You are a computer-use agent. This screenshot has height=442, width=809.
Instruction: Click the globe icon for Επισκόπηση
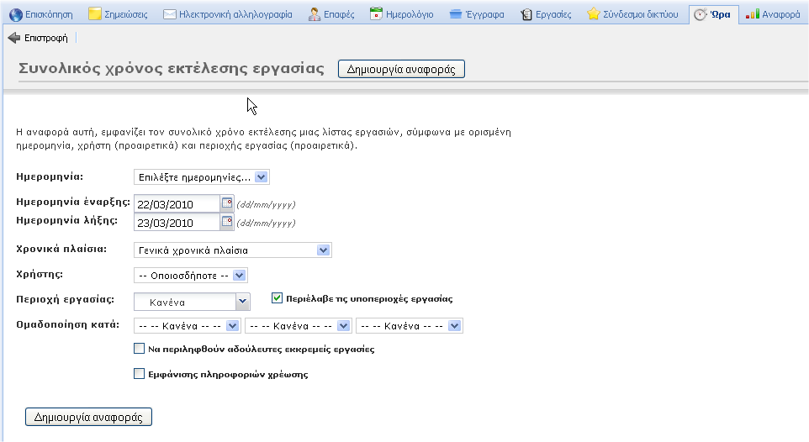[15, 14]
